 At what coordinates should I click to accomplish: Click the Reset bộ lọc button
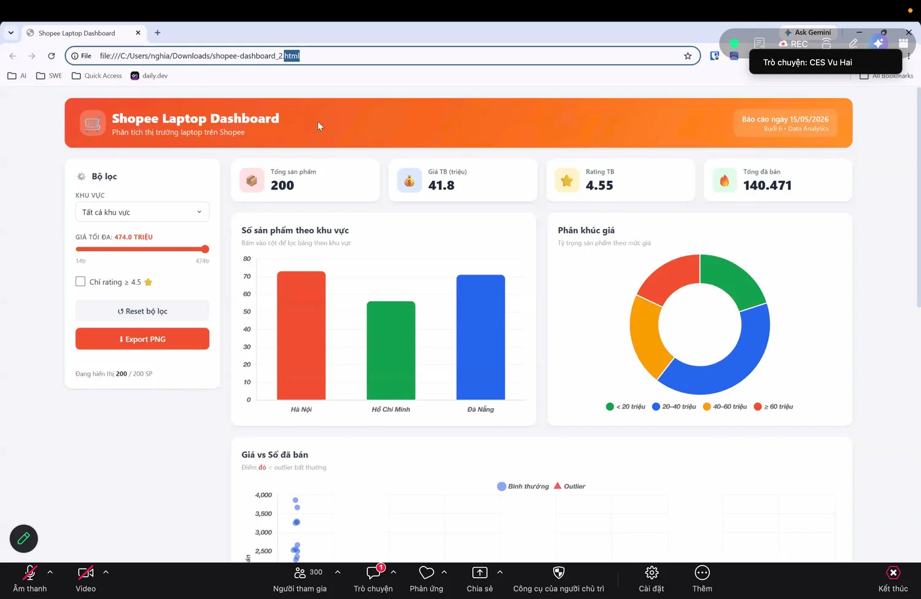click(142, 311)
